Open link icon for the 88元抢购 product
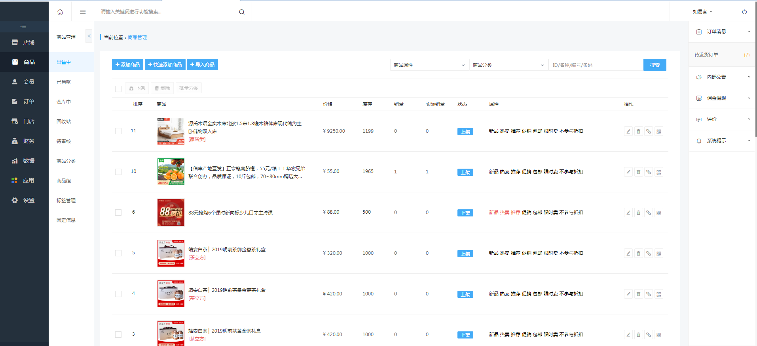Screen dimensions: 757x346 649,213
